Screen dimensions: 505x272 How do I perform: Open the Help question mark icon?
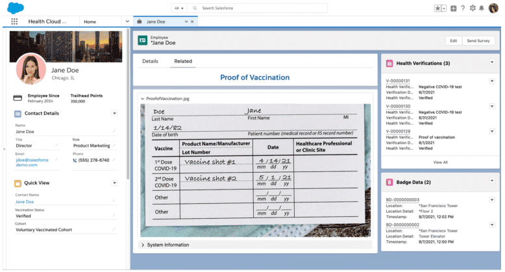463,8
